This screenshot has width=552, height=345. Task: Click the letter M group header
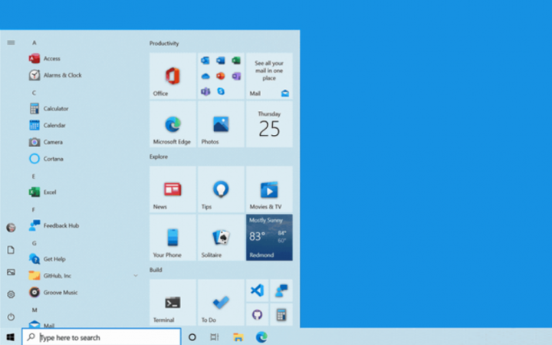coord(34,310)
